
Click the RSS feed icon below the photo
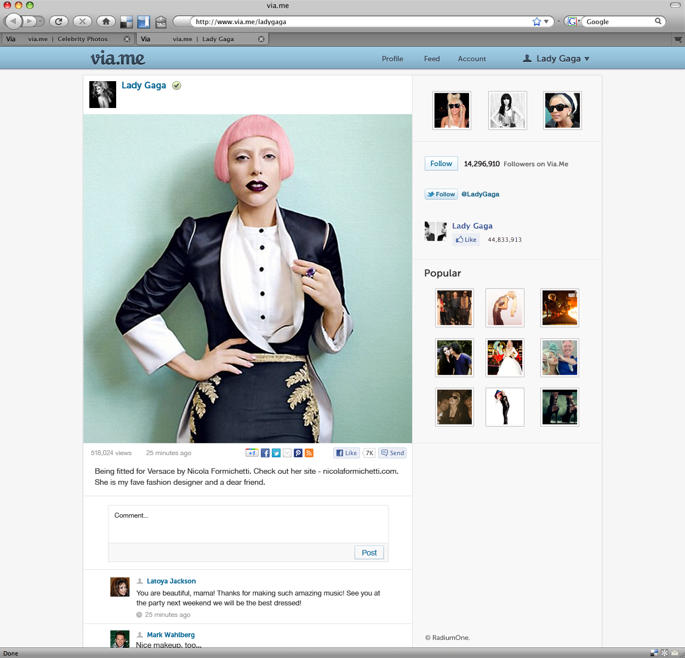[309, 453]
